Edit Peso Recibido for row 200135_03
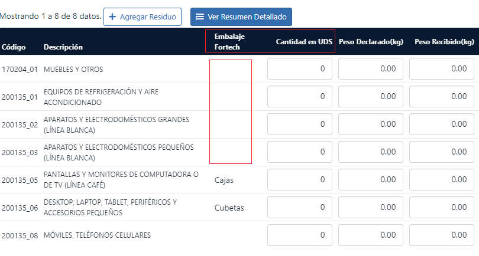Screen dimensions: 479x256 pos(442,152)
